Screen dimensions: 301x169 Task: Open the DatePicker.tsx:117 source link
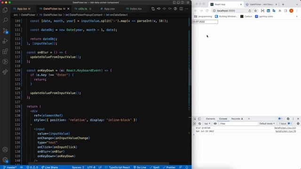285,128
